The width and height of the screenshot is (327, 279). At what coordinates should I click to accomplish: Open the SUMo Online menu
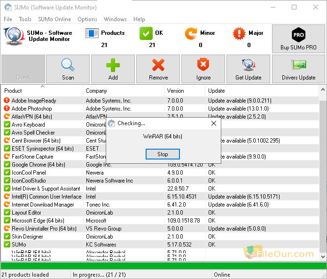54,19
